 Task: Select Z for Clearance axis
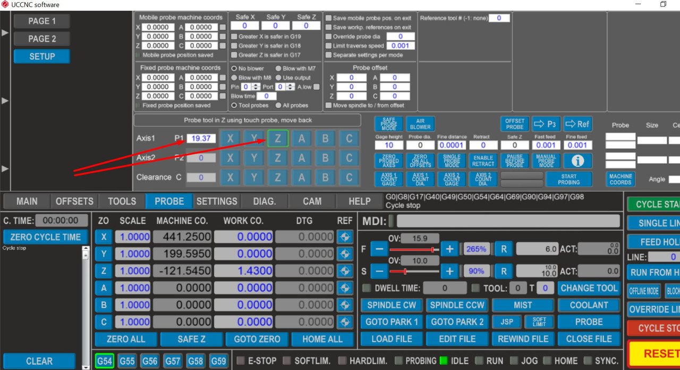[x=278, y=178]
